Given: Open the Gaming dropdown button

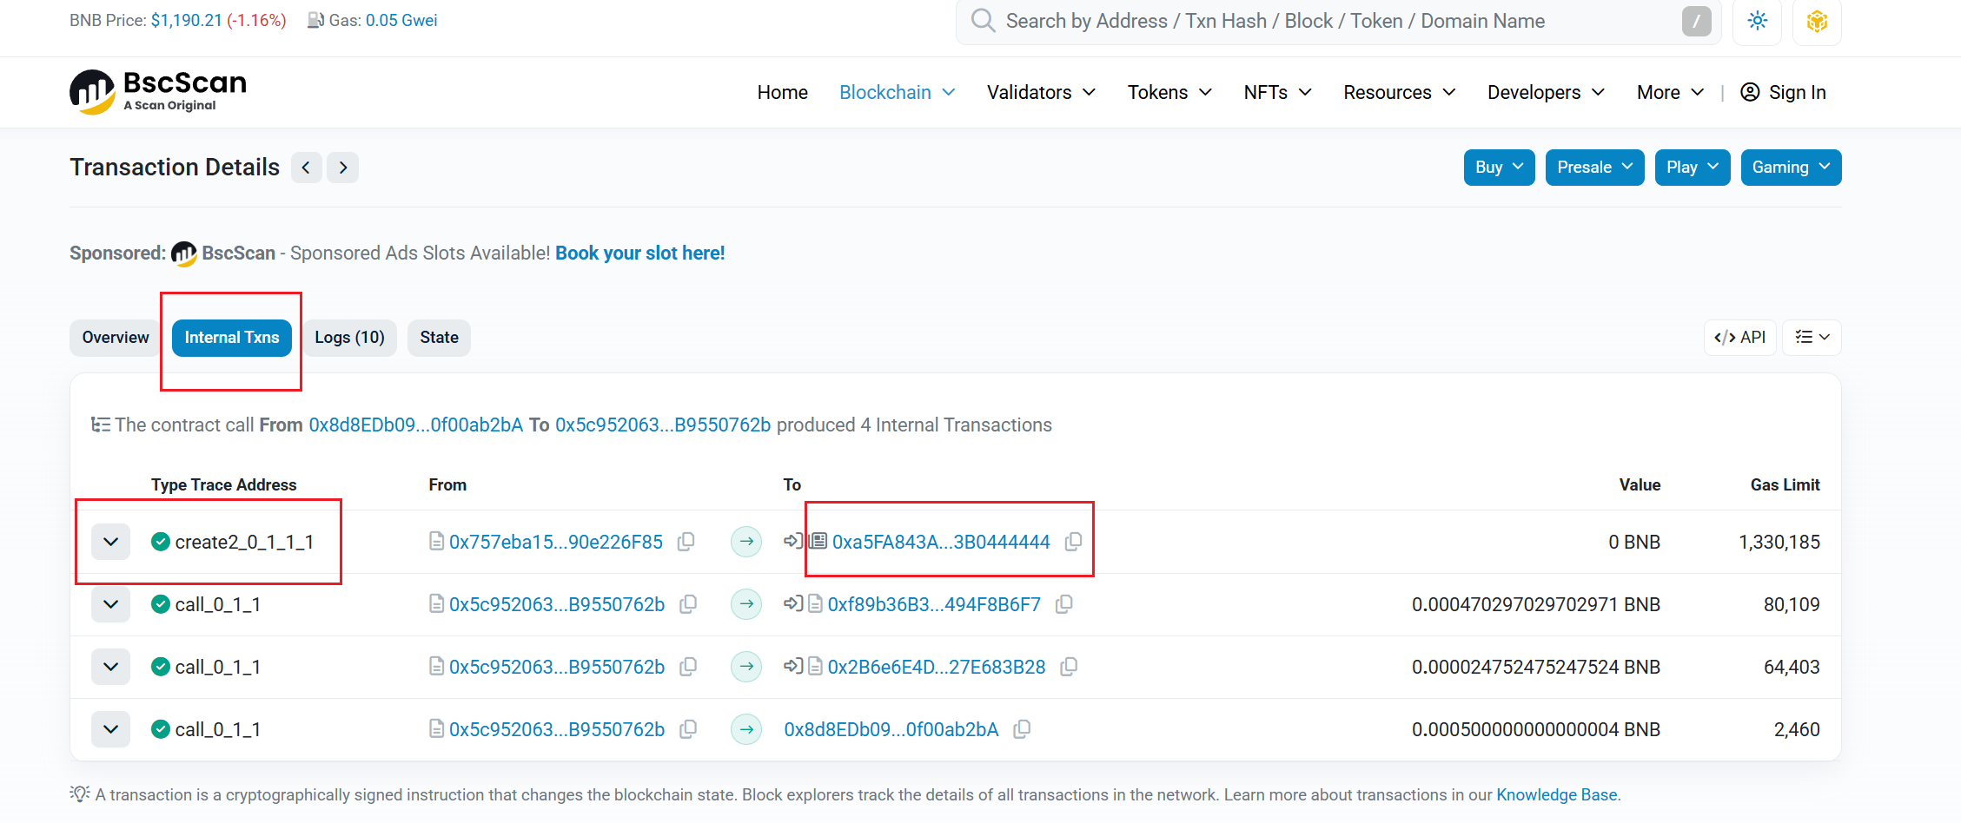Looking at the screenshot, I should point(1790,168).
